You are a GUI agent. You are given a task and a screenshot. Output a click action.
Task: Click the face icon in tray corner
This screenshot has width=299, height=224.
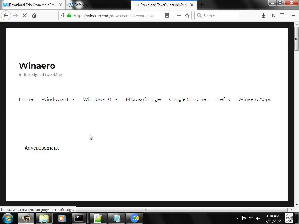pos(289,218)
